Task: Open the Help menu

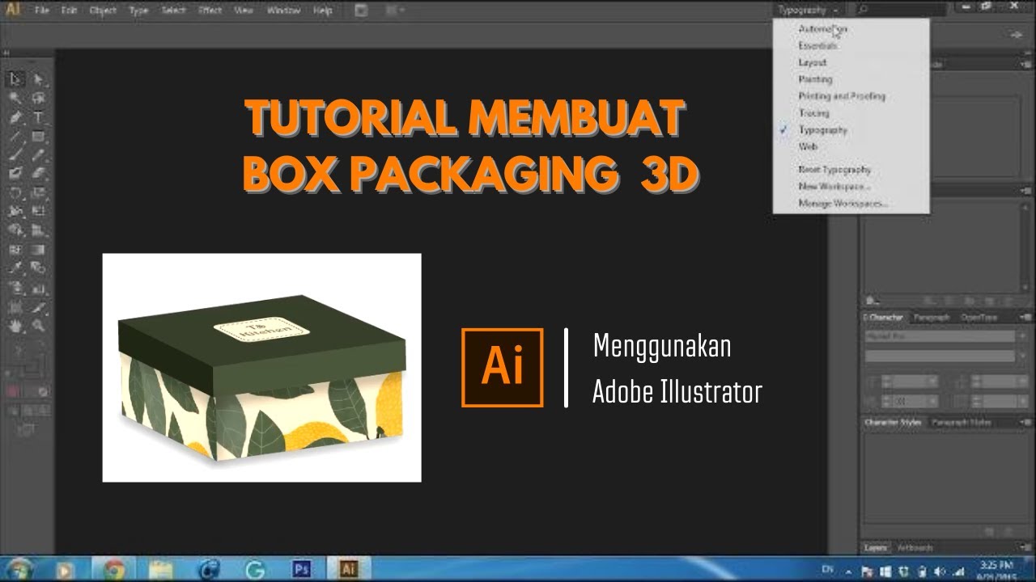Action: tap(322, 11)
